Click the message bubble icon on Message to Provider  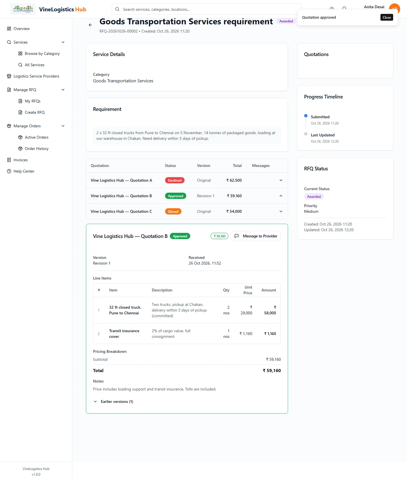coord(237,236)
